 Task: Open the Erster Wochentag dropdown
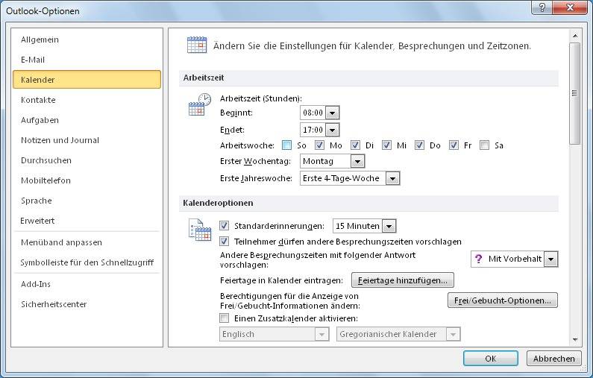point(358,161)
